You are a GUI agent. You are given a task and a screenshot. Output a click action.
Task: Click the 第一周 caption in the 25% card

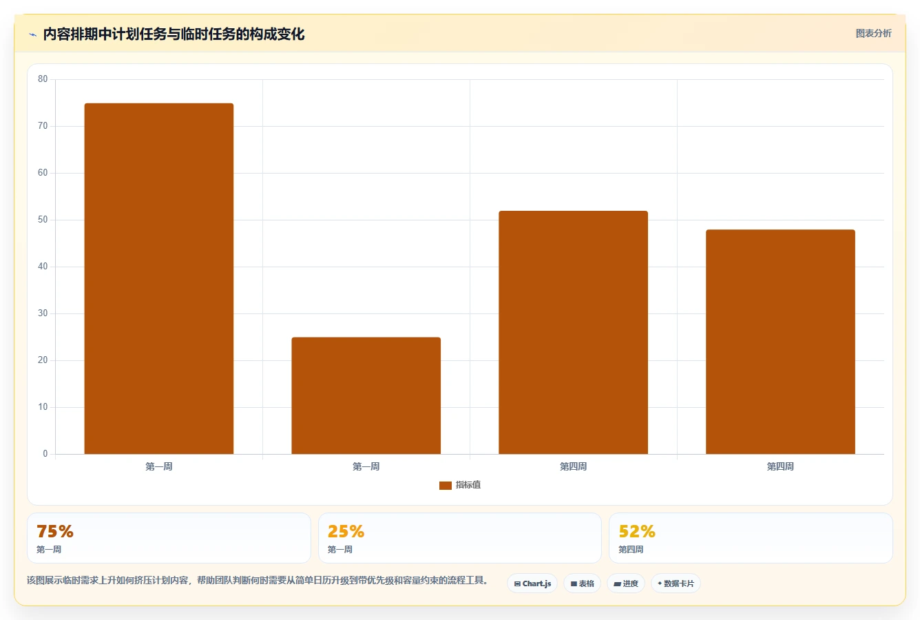click(340, 550)
